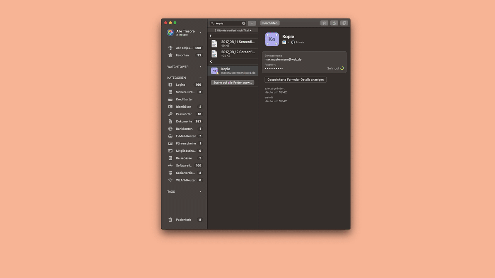The image size is (495, 278).
Task: Collapse the Kategorien section
Action: click(x=200, y=78)
